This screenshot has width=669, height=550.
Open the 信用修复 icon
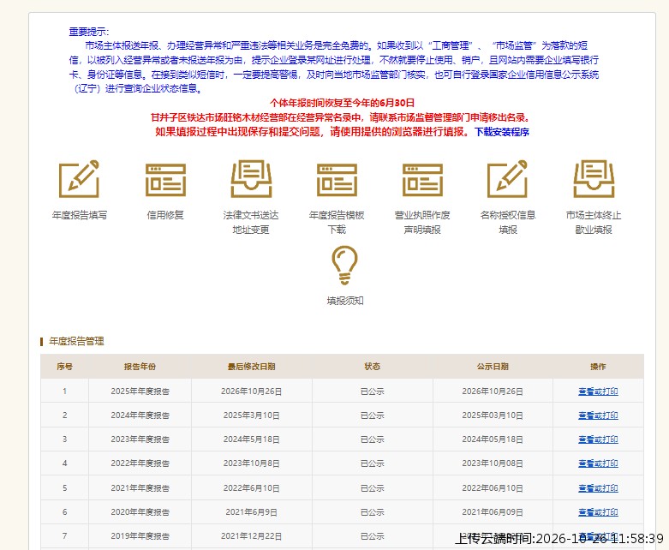click(165, 180)
